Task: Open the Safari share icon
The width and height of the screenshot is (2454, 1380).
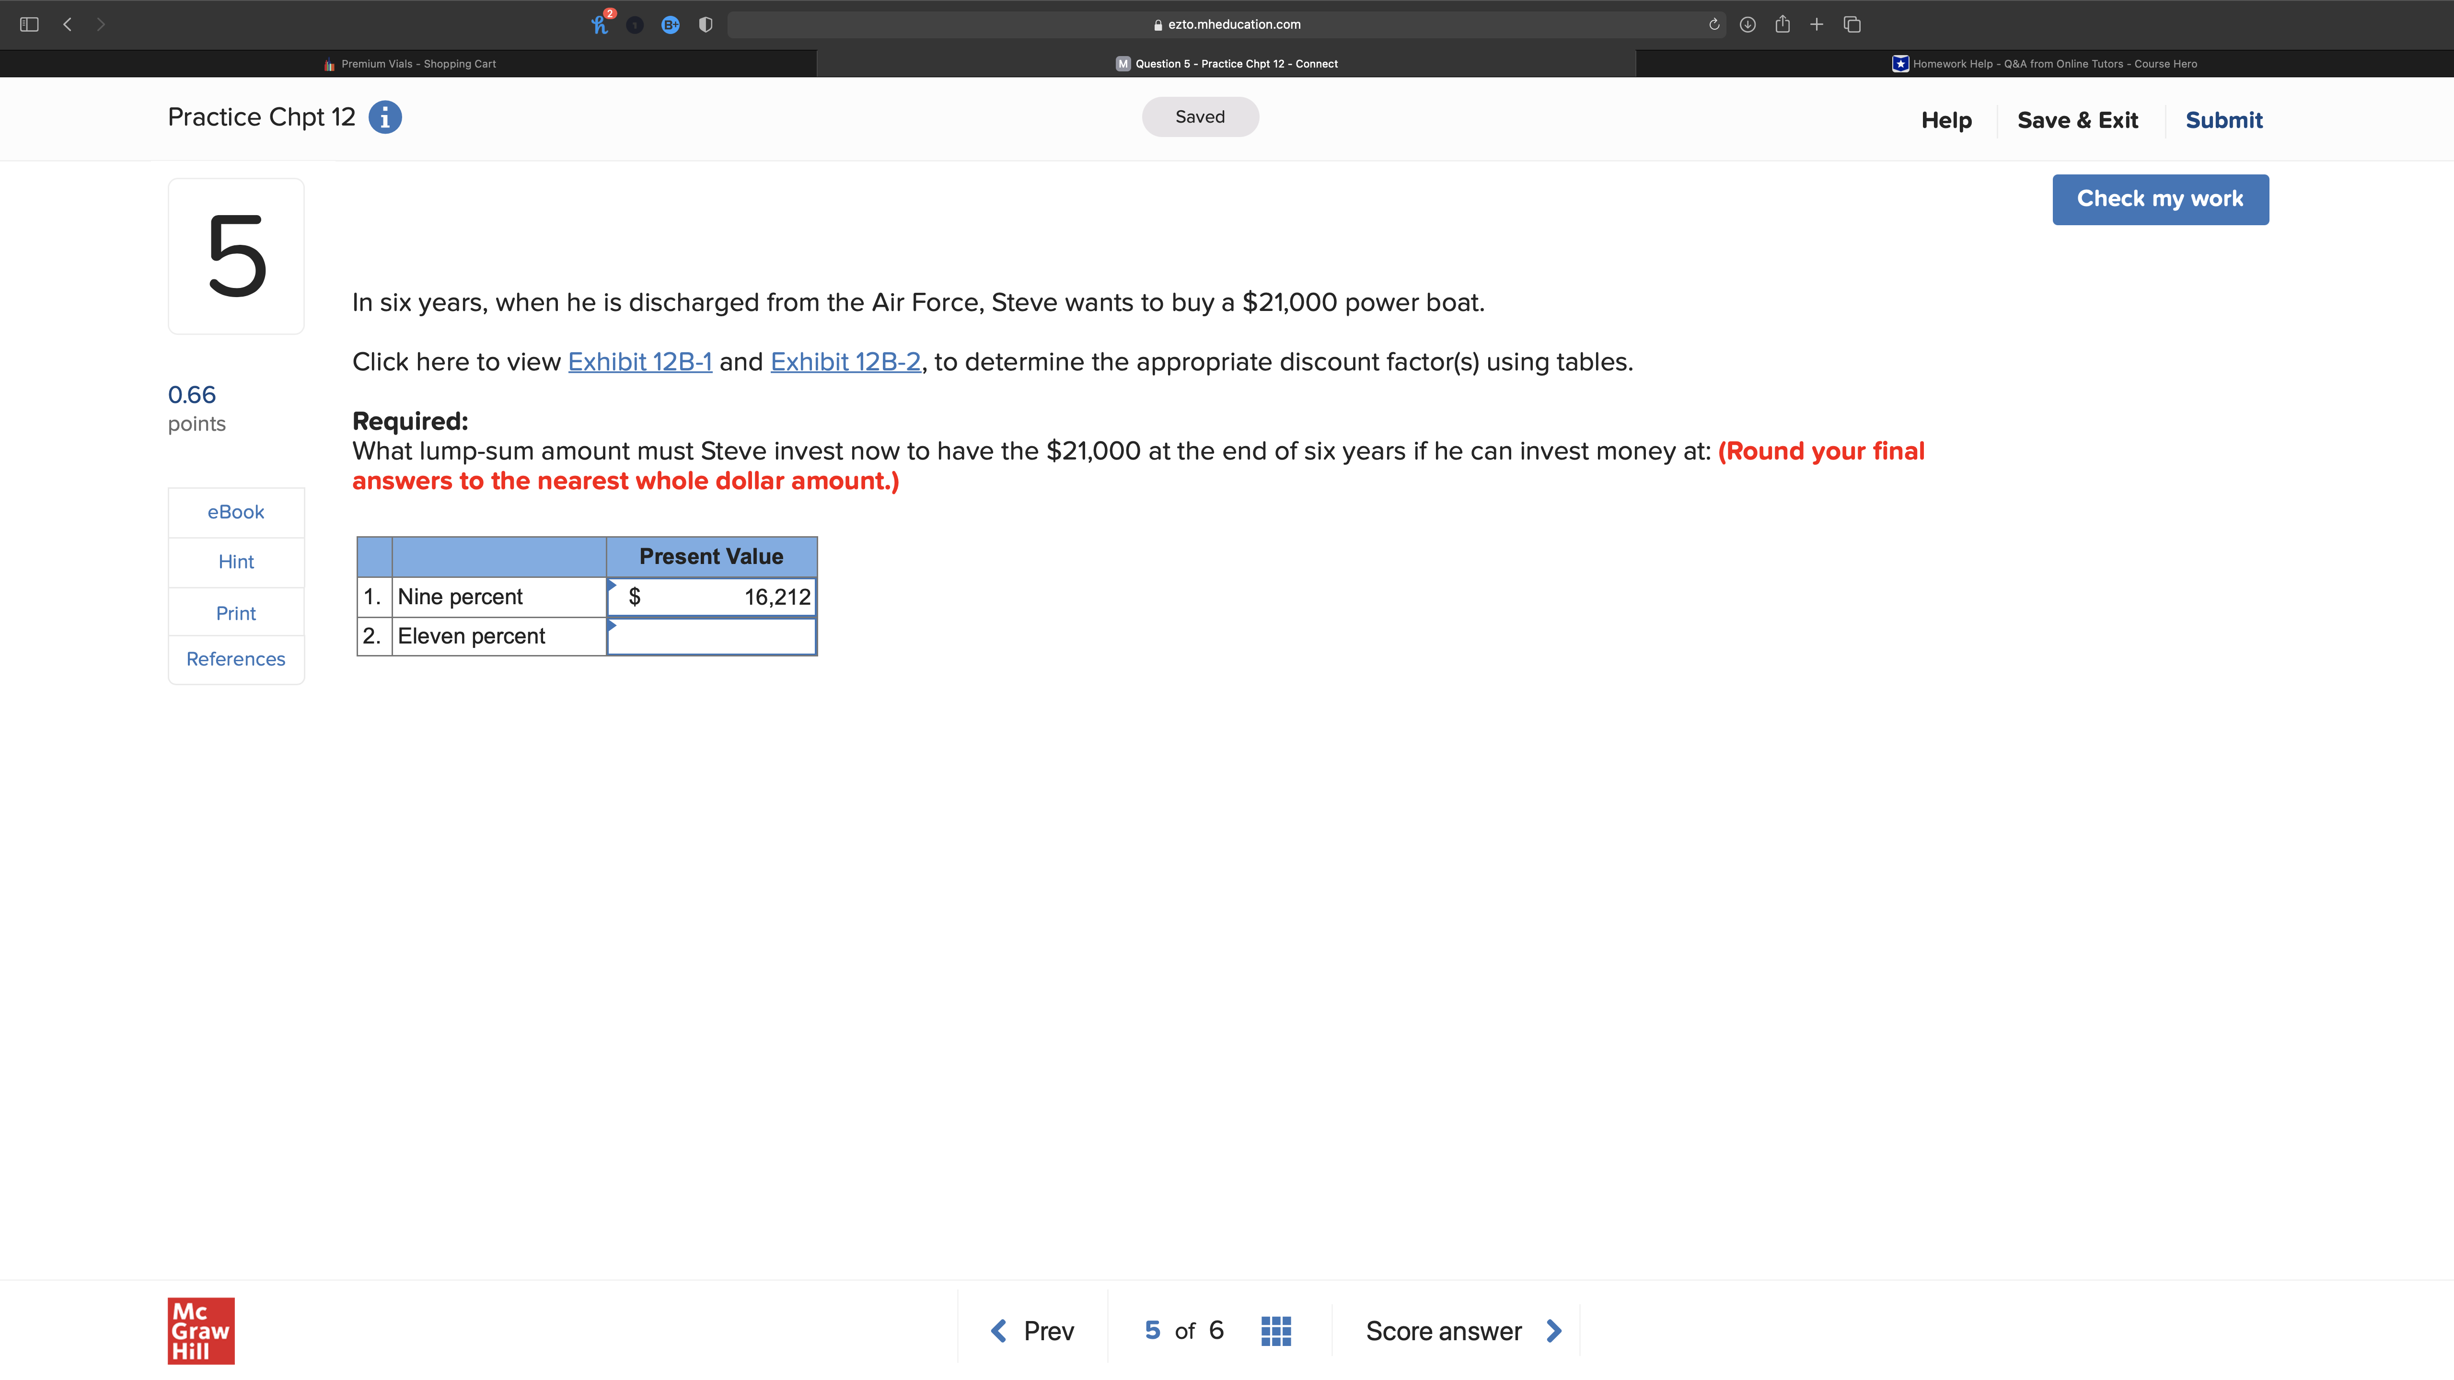Action: pyautogui.click(x=1783, y=24)
